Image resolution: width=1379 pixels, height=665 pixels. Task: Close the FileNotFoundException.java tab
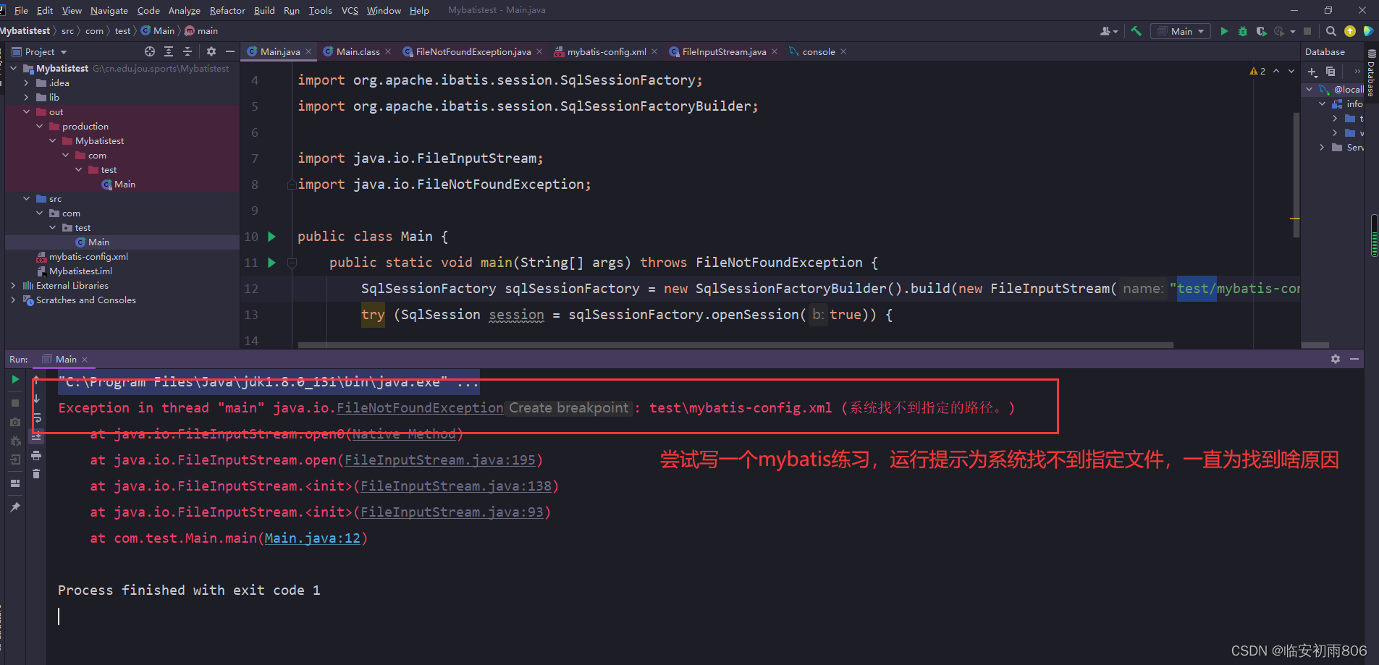539,51
